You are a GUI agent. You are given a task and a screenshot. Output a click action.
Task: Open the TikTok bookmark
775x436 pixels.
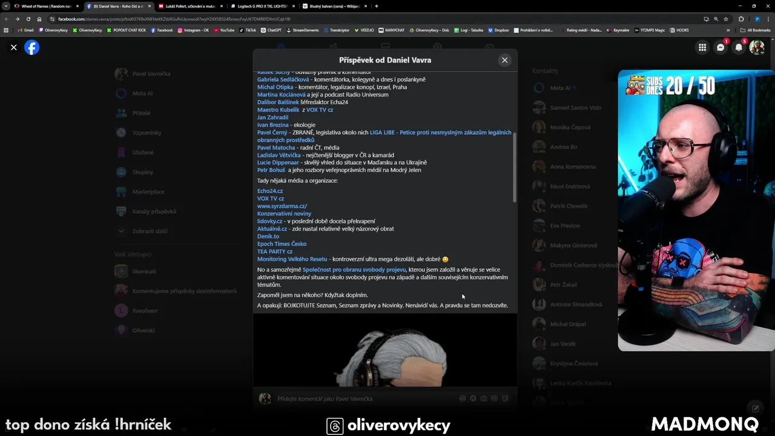pyautogui.click(x=248, y=30)
